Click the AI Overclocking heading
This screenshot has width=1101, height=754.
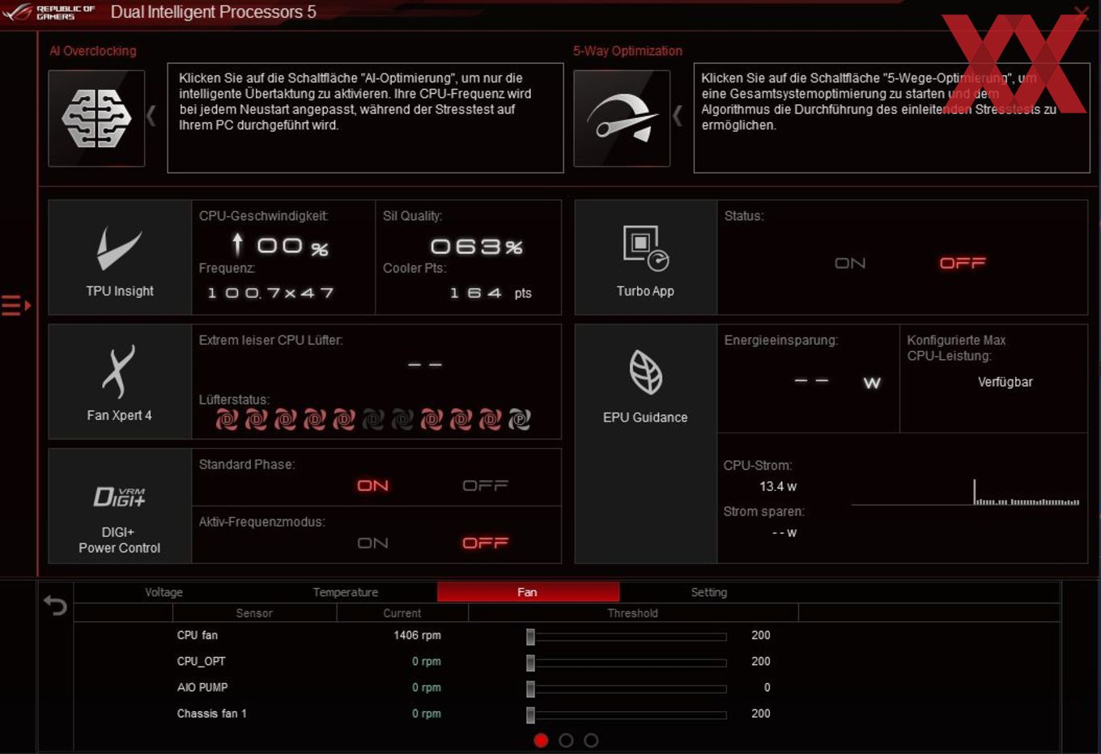(93, 51)
